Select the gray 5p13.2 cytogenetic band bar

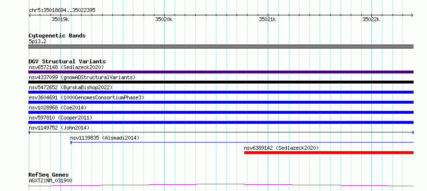221,47
